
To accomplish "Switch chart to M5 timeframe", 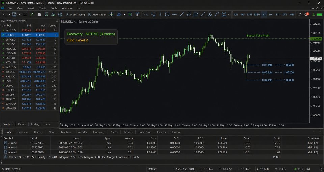I will coord(243,14).
